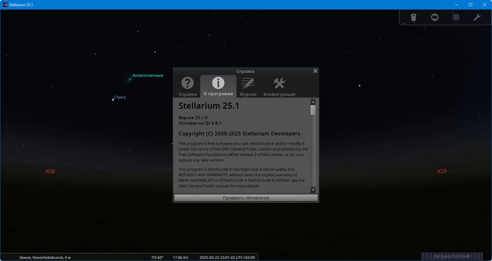Screen dimensions: 492x261
Task: Click Copyright (C) 2000-2025 Stellarium Developers text
Action: (239, 134)
